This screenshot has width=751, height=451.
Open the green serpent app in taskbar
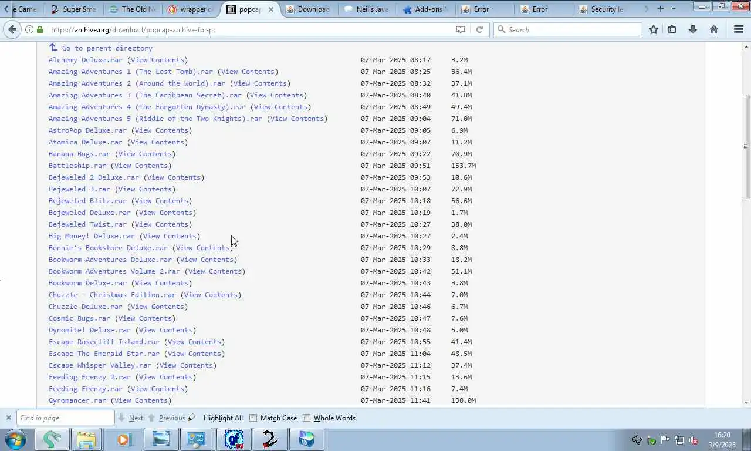click(52, 439)
